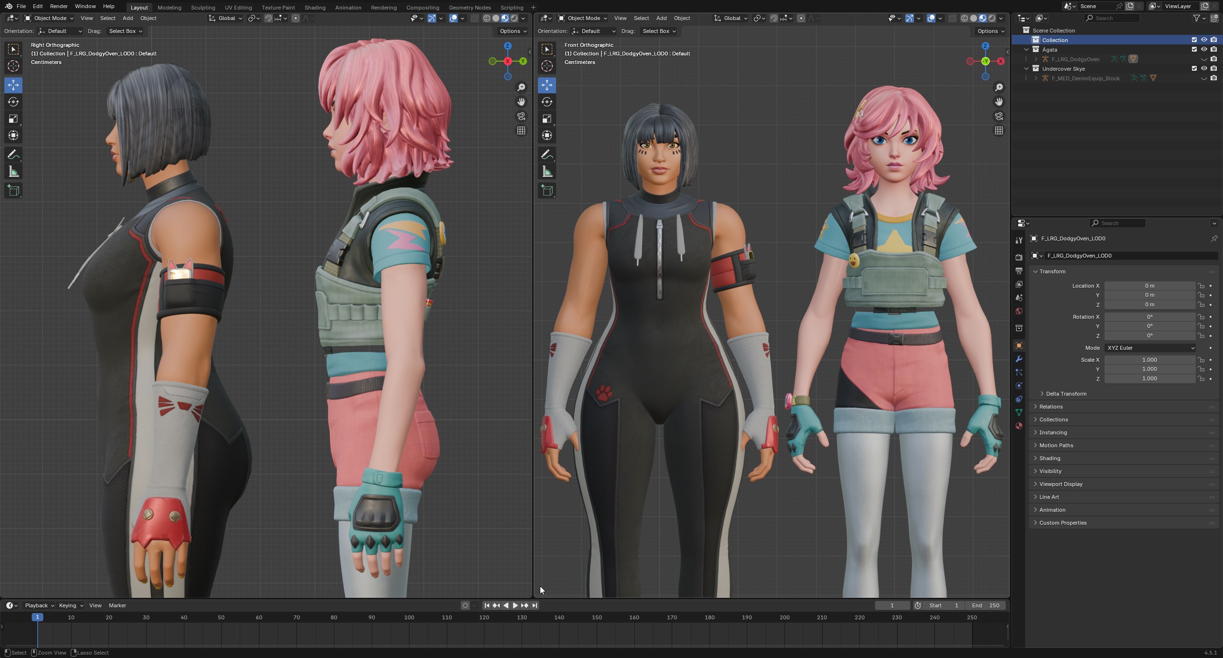Viewport: 1223px width, 658px height.
Task: Open the rotation Mode XYZ Euler dropdown
Action: pyautogui.click(x=1150, y=348)
